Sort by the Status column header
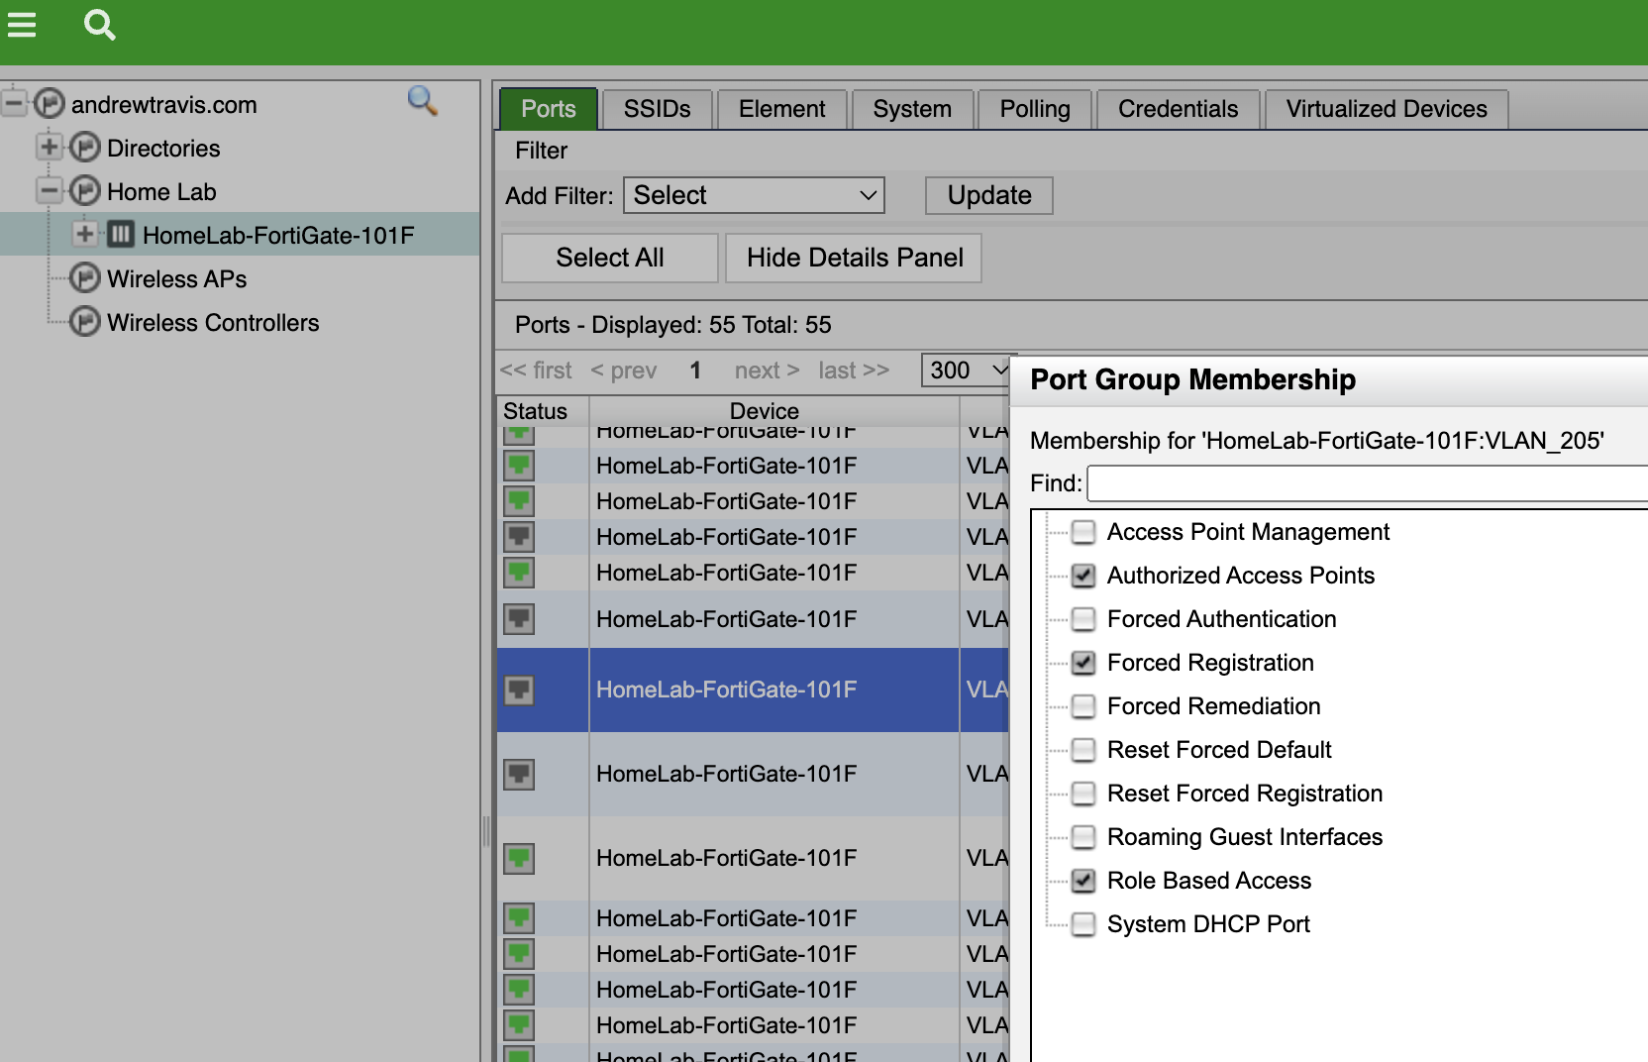This screenshot has height=1062, width=1648. click(542, 411)
